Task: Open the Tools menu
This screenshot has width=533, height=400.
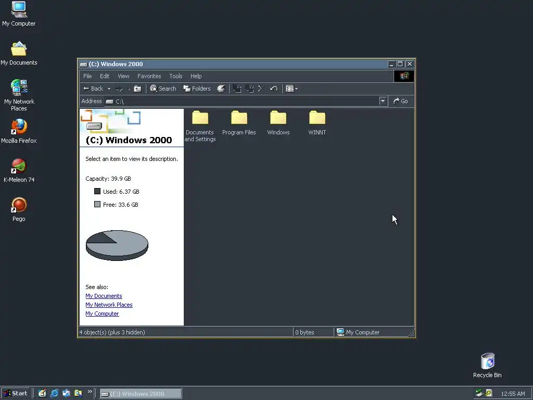Action: pos(176,76)
